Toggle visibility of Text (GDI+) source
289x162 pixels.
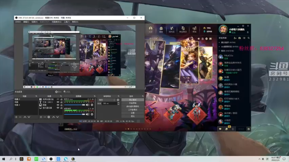58,102
